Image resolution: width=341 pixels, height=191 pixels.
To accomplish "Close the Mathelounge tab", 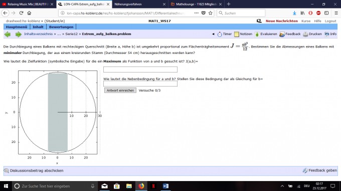I will click(x=220, y=4).
